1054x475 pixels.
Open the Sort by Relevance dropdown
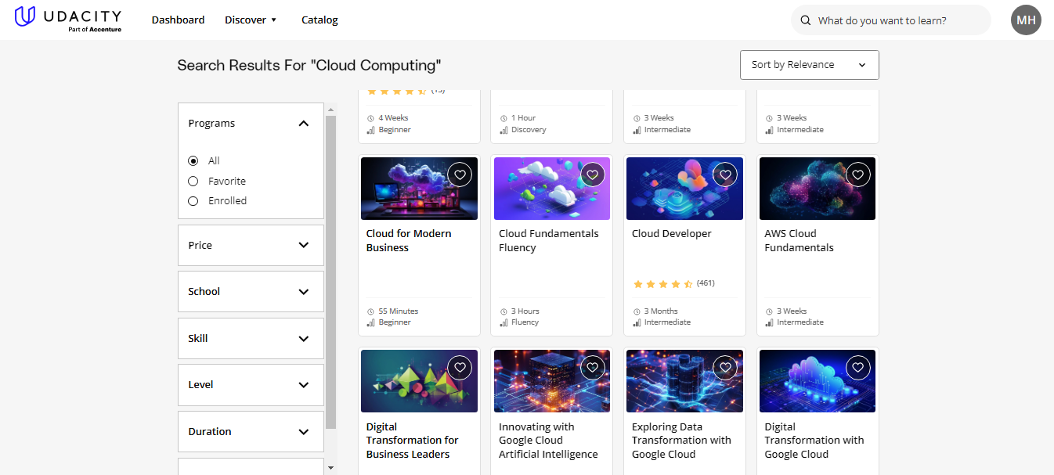tap(809, 65)
